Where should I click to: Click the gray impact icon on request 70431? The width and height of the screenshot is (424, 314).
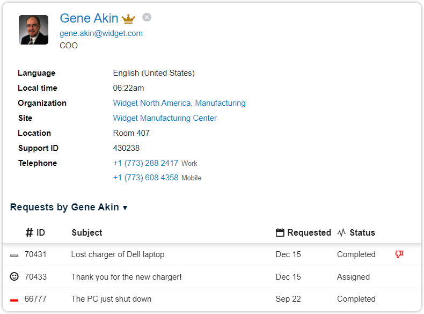(14, 255)
